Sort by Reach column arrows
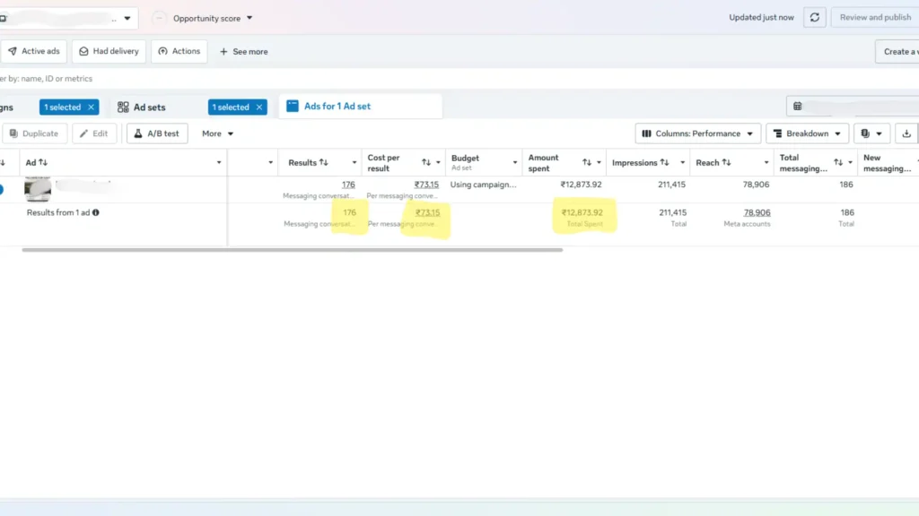Image resolution: width=919 pixels, height=516 pixels. (x=726, y=163)
